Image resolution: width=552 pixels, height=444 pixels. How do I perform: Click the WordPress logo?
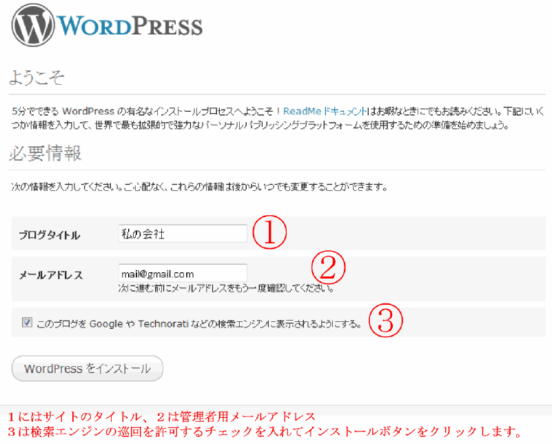pyautogui.click(x=107, y=25)
